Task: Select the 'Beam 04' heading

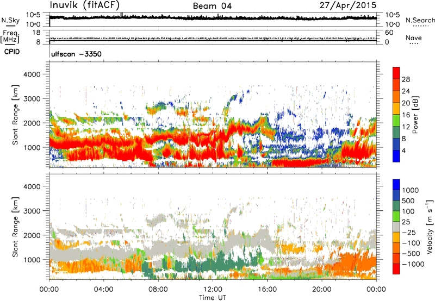Action: click(212, 6)
